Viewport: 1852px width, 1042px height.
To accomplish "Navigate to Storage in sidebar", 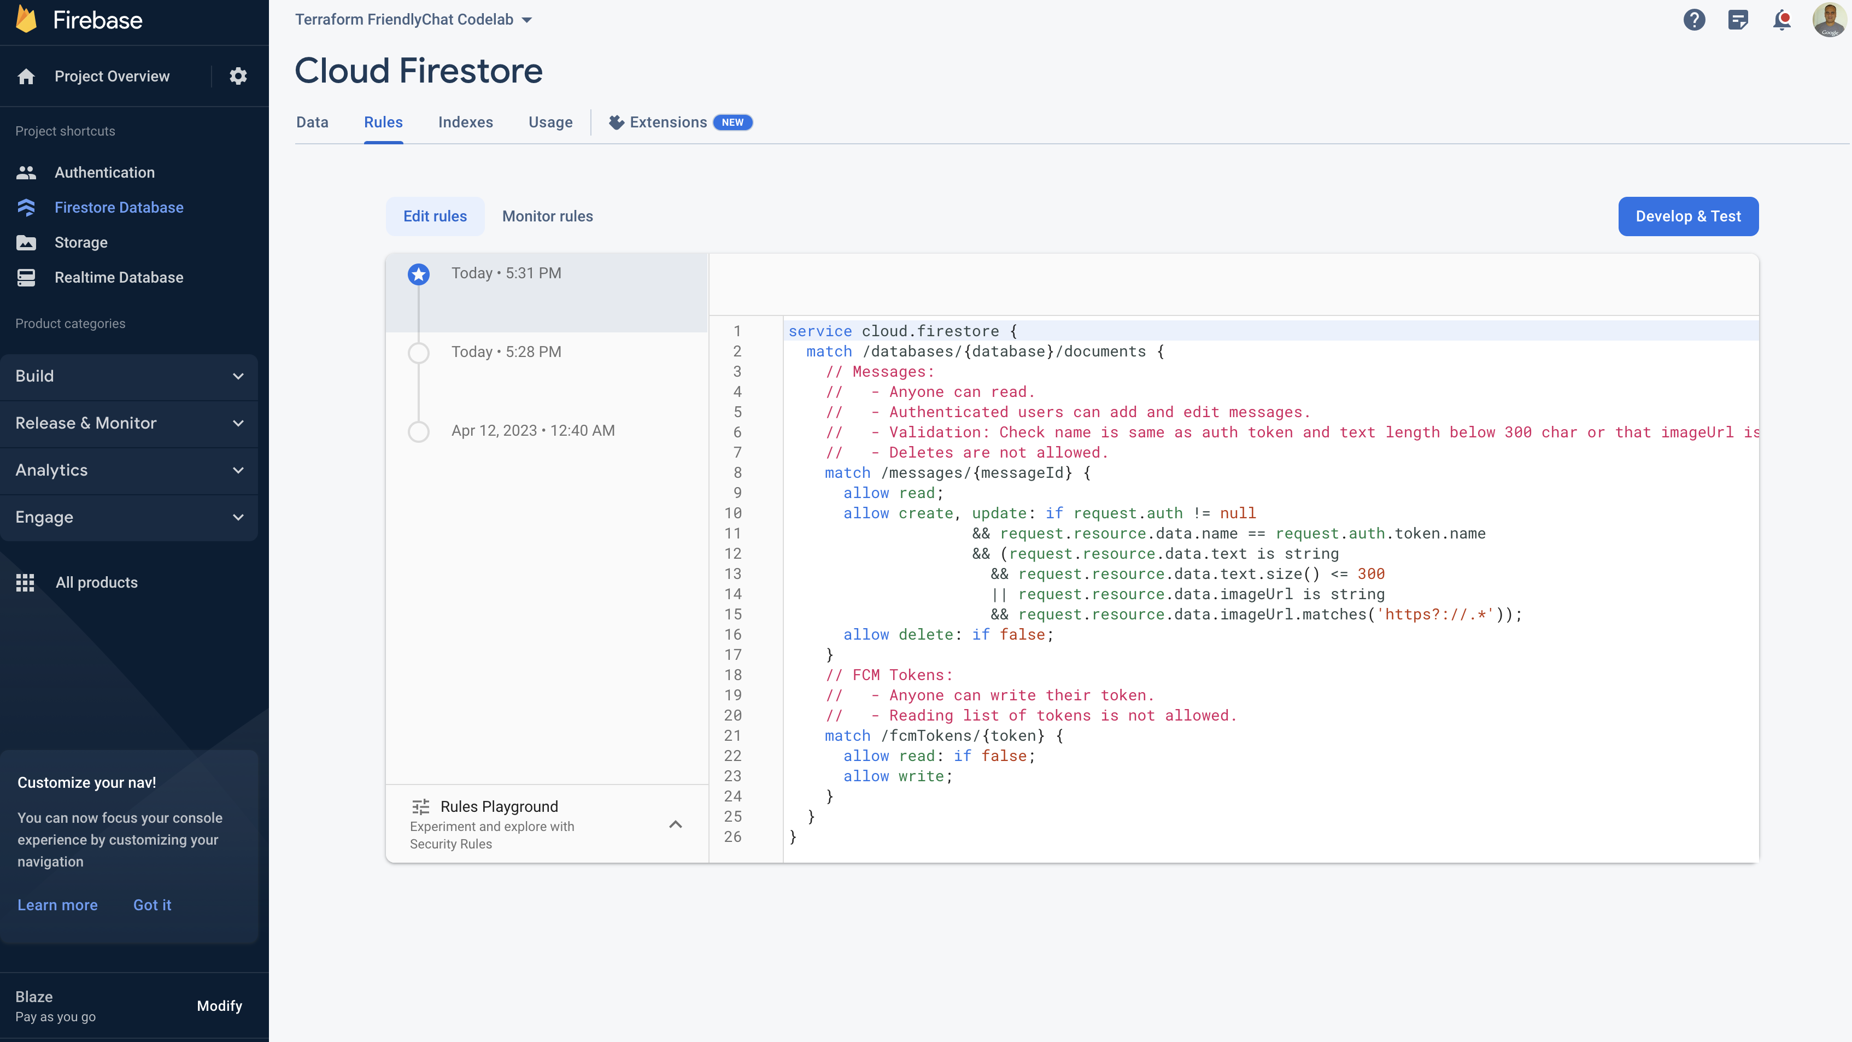I will [80, 242].
